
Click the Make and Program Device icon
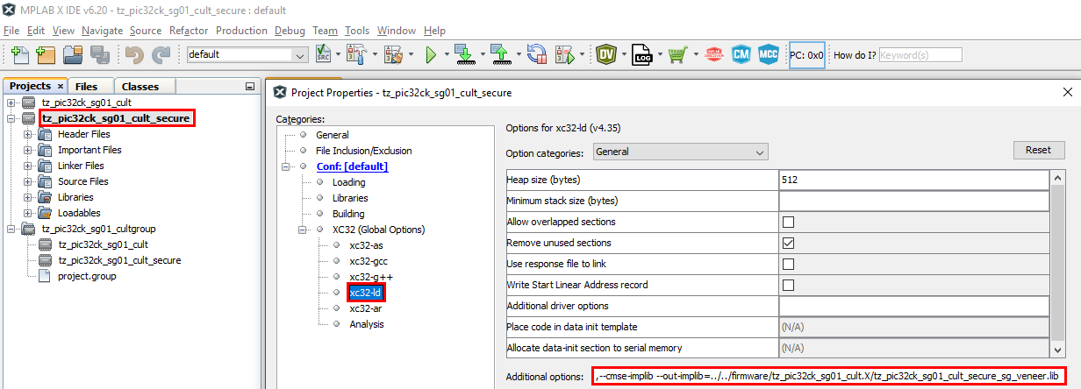[x=463, y=54]
